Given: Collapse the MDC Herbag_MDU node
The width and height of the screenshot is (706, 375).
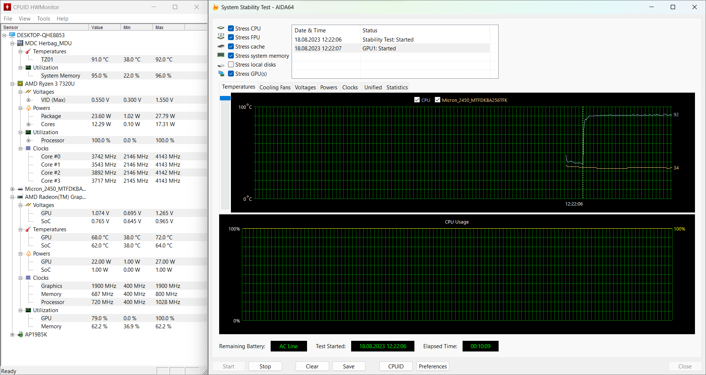Looking at the screenshot, I should coord(13,43).
